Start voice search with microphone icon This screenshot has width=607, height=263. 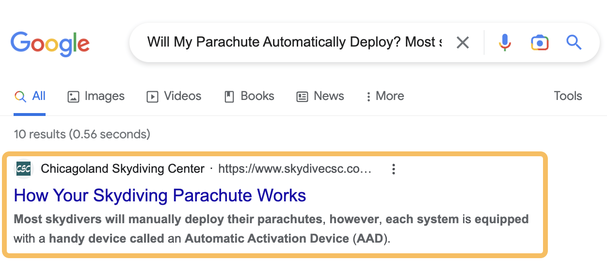point(505,43)
